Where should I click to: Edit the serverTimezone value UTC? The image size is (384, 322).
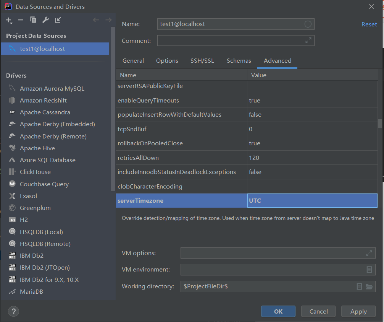click(312, 200)
